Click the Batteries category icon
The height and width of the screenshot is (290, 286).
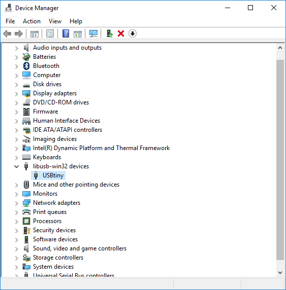[26, 57]
